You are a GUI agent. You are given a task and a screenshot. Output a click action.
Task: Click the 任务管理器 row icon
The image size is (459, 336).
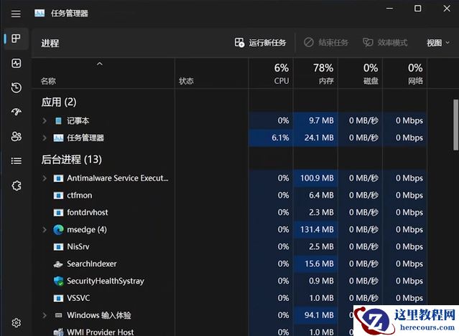(58, 138)
